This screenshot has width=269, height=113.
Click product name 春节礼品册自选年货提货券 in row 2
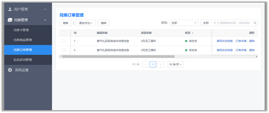tap(113, 50)
